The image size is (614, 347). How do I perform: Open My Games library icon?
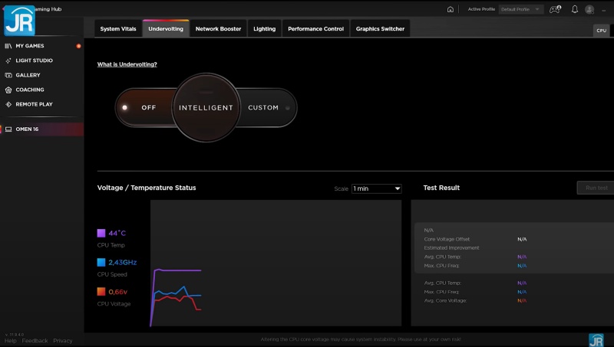pyautogui.click(x=8, y=46)
